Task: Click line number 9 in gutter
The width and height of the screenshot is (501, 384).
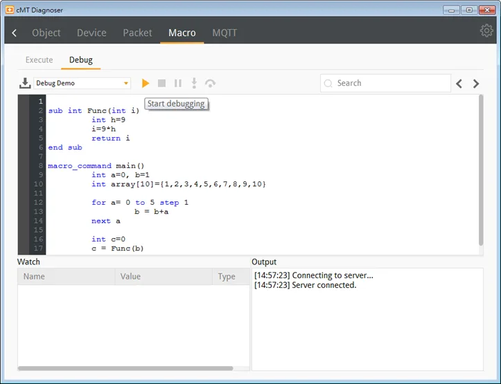Action: [41, 175]
